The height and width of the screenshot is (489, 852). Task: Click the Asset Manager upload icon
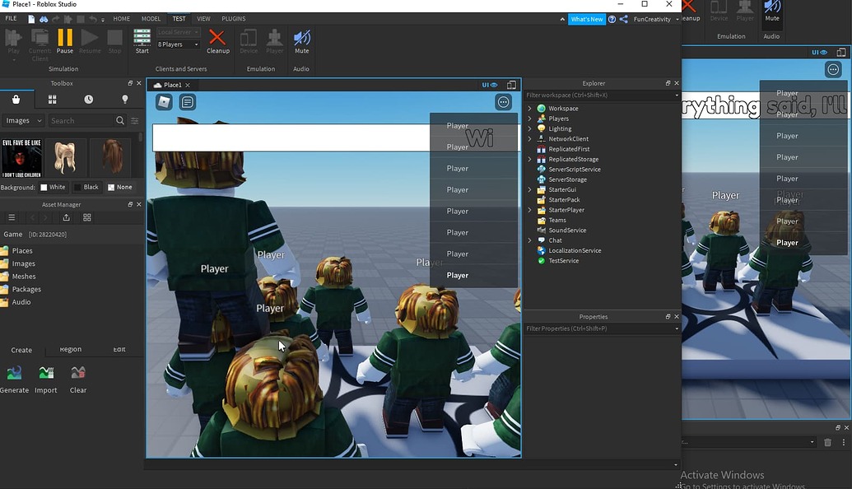[67, 217]
